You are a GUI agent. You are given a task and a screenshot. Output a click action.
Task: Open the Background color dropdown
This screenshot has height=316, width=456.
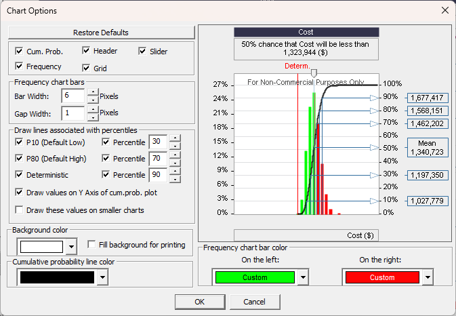tap(69, 247)
